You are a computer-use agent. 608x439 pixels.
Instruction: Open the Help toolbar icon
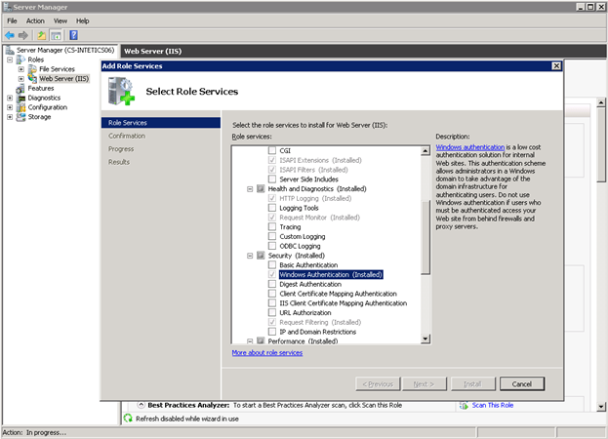pos(74,34)
